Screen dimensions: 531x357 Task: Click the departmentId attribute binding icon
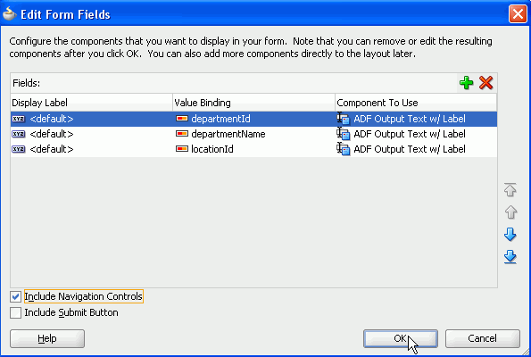pos(182,119)
